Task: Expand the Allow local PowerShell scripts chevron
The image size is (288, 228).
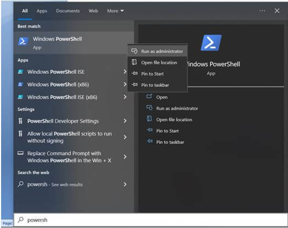Action: click(x=125, y=137)
